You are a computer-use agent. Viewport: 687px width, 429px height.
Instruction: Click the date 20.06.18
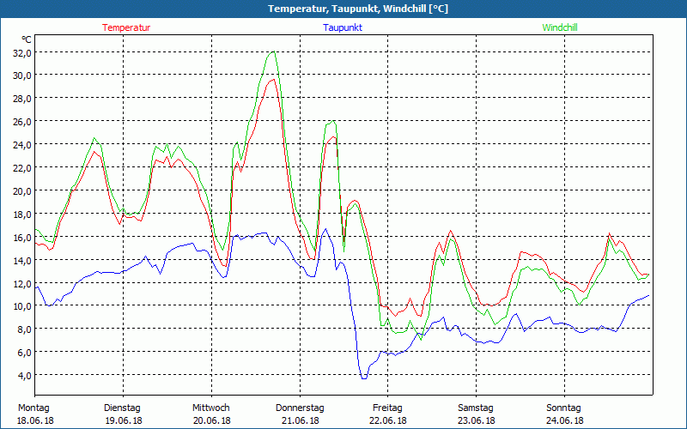pyautogui.click(x=211, y=420)
